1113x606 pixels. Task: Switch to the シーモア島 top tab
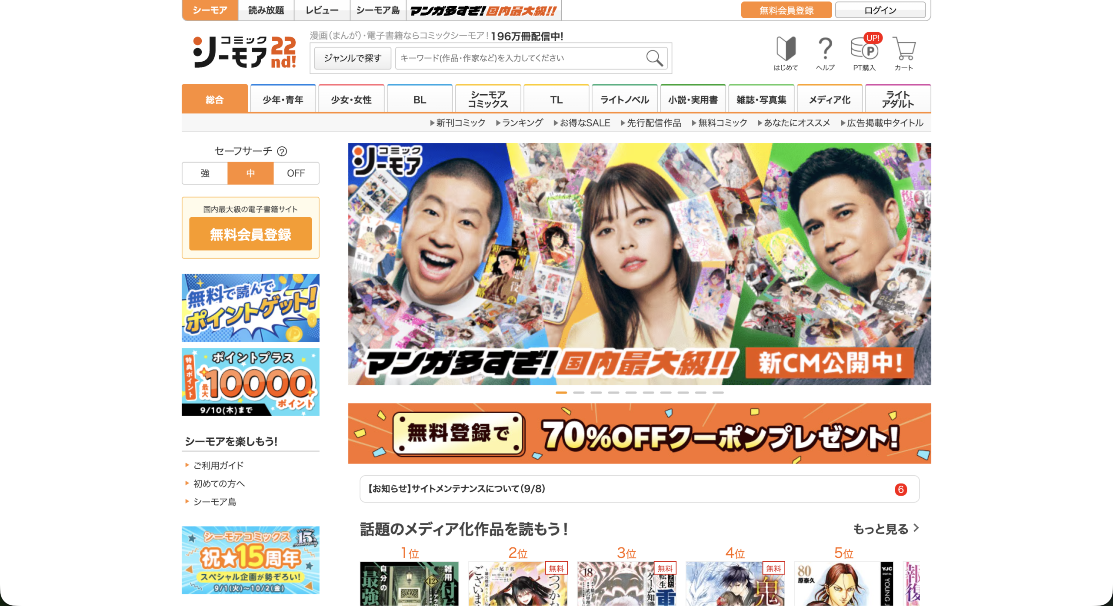[x=378, y=10]
